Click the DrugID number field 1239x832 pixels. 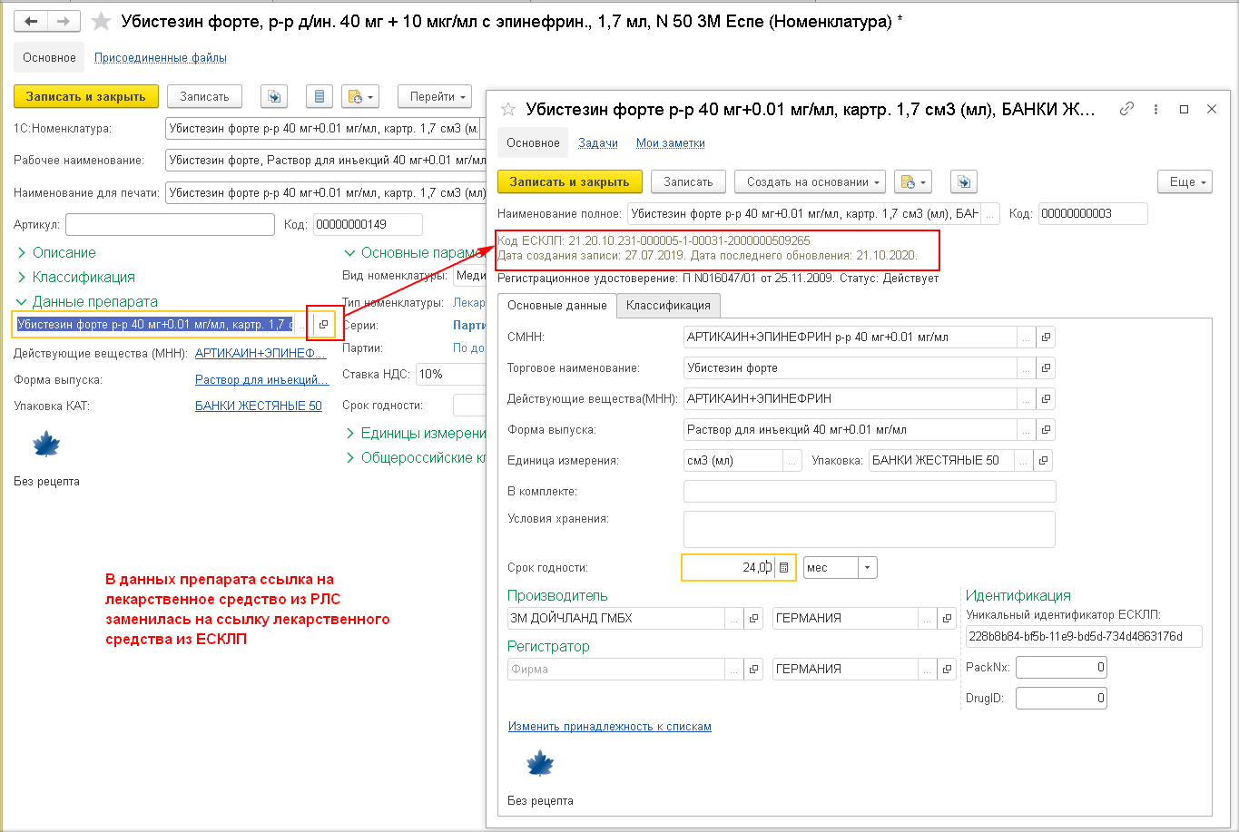[x=1061, y=698]
